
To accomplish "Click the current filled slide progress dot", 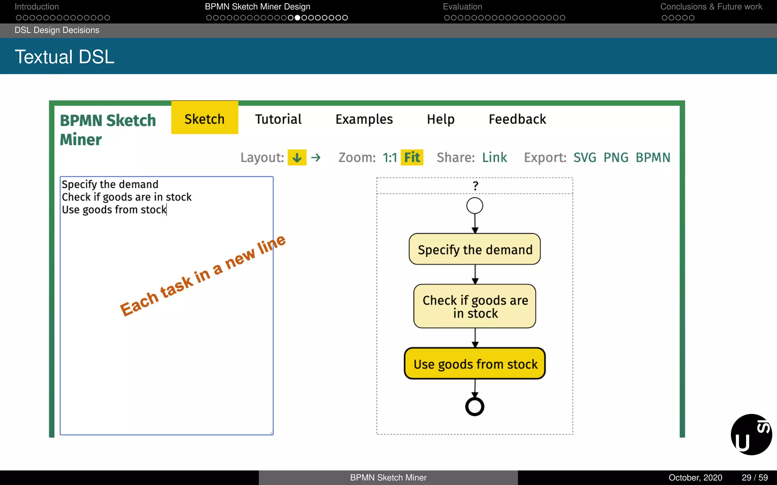I will click(x=297, y=18).
